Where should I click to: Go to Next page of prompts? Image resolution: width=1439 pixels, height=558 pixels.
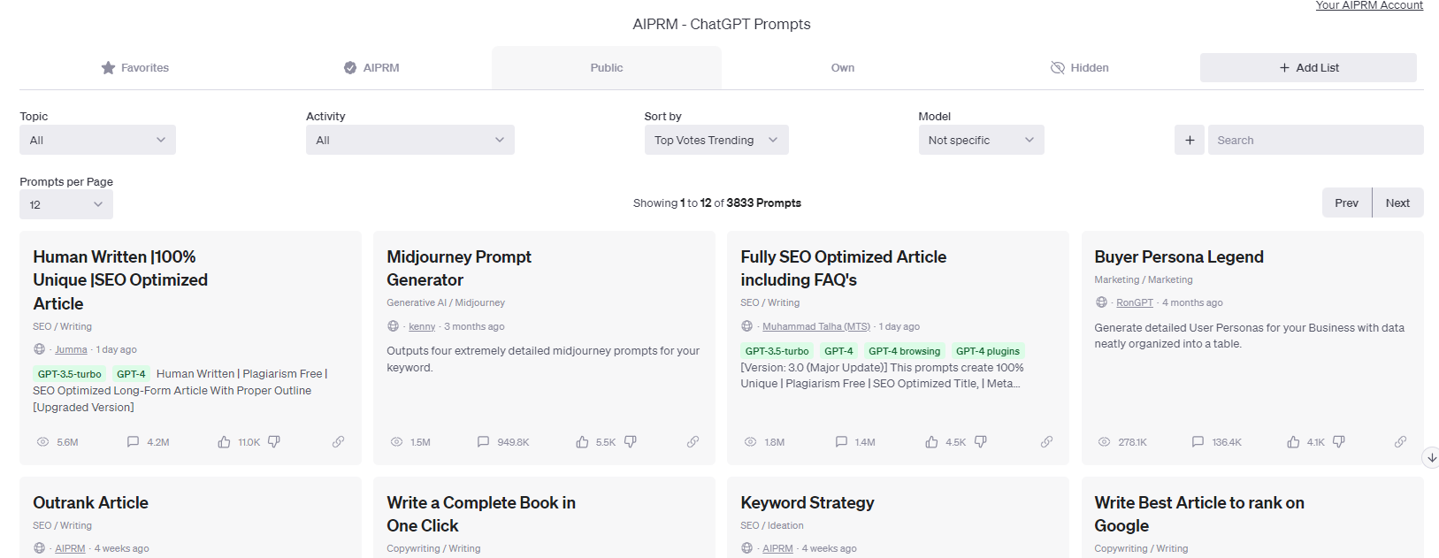point(1397,203)
